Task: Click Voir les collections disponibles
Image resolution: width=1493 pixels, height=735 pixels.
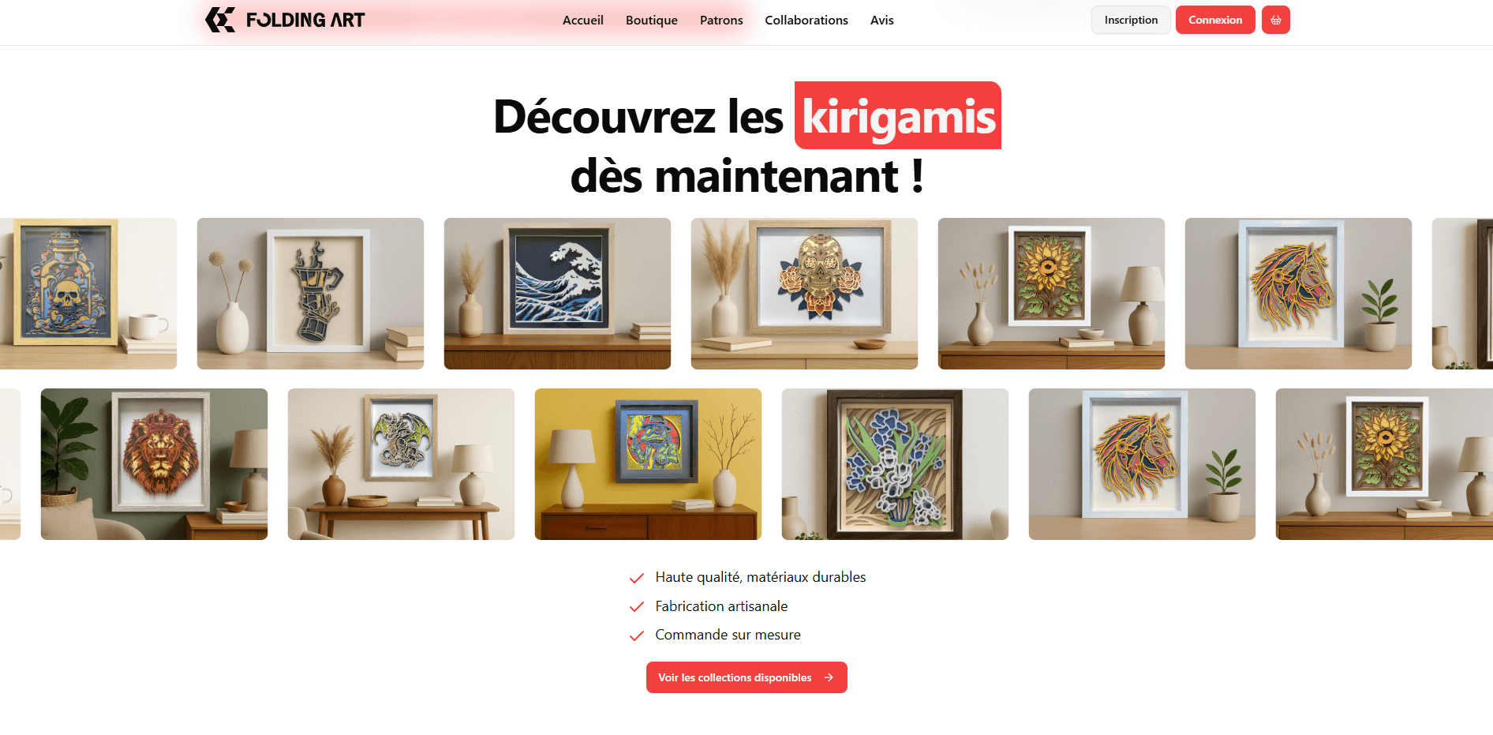Action: (746, 677)
